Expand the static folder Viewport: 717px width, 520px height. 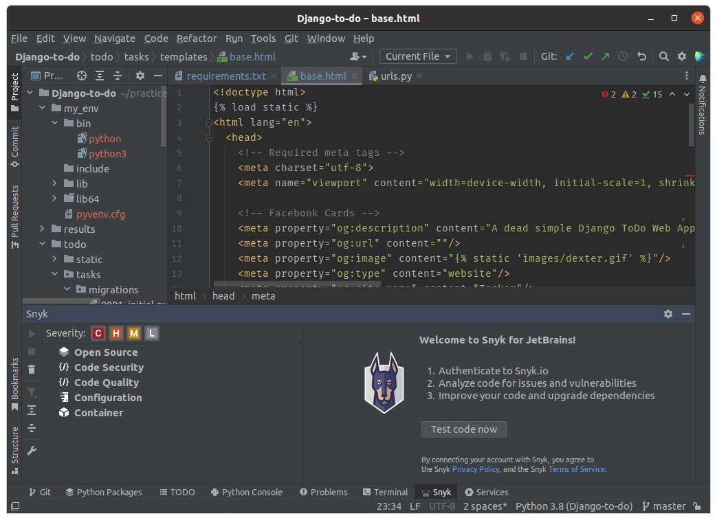[54, 259]
